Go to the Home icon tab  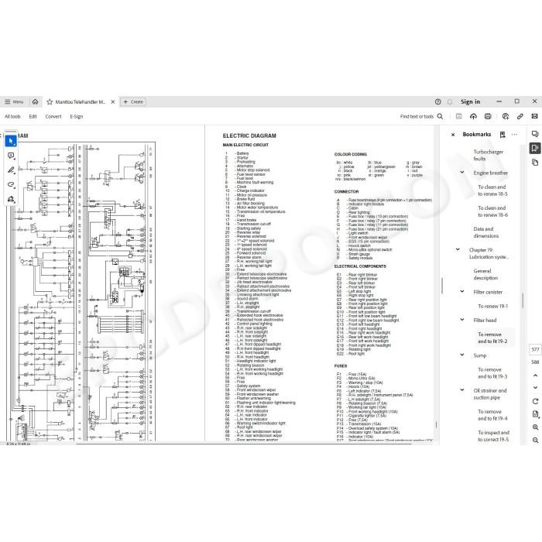(x=36, y=101)
